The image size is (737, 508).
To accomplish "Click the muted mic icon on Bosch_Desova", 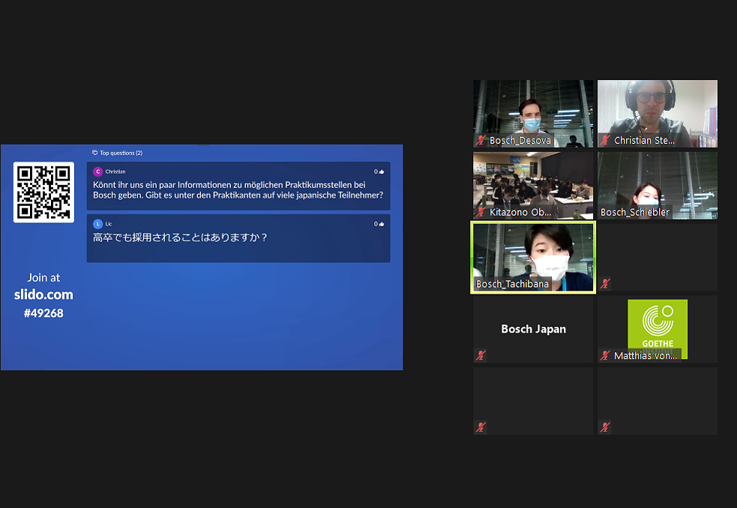I will (481, 140).
